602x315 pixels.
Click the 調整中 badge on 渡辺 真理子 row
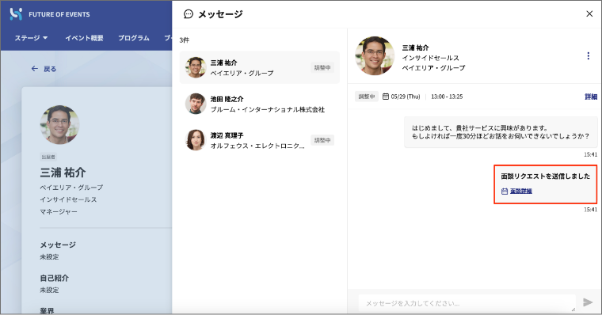(322, 140)
